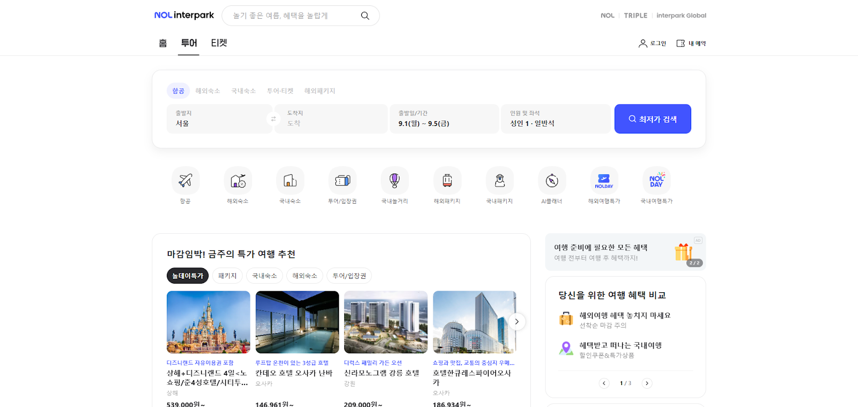This screenshot has width=858, height=407.
Task: Open the 도착지 destination field
Action: tap(331, 119)
